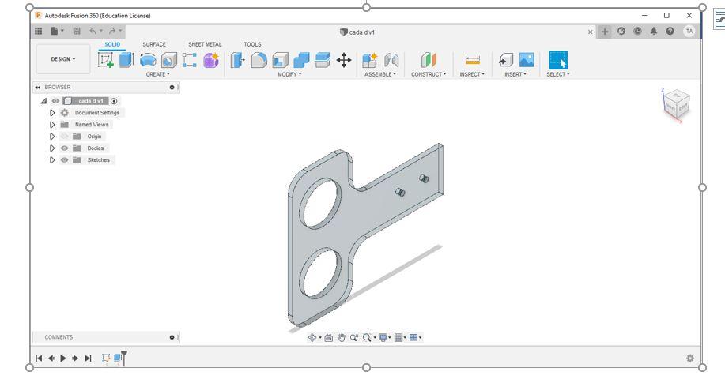Expand the Named Views node
Screen dimensions: 725x379
tap(52, 125)
